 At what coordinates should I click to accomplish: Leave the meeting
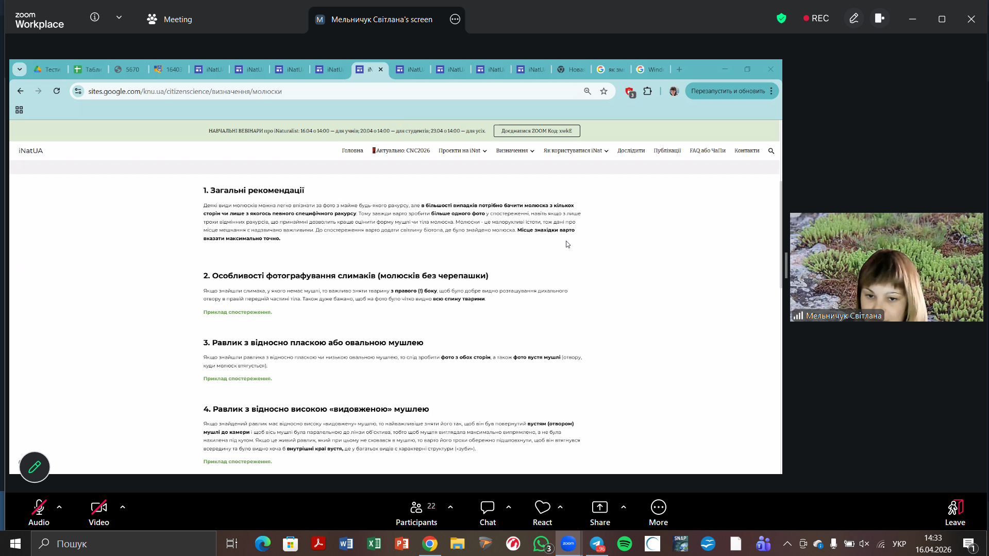click(x=954, y=513)
